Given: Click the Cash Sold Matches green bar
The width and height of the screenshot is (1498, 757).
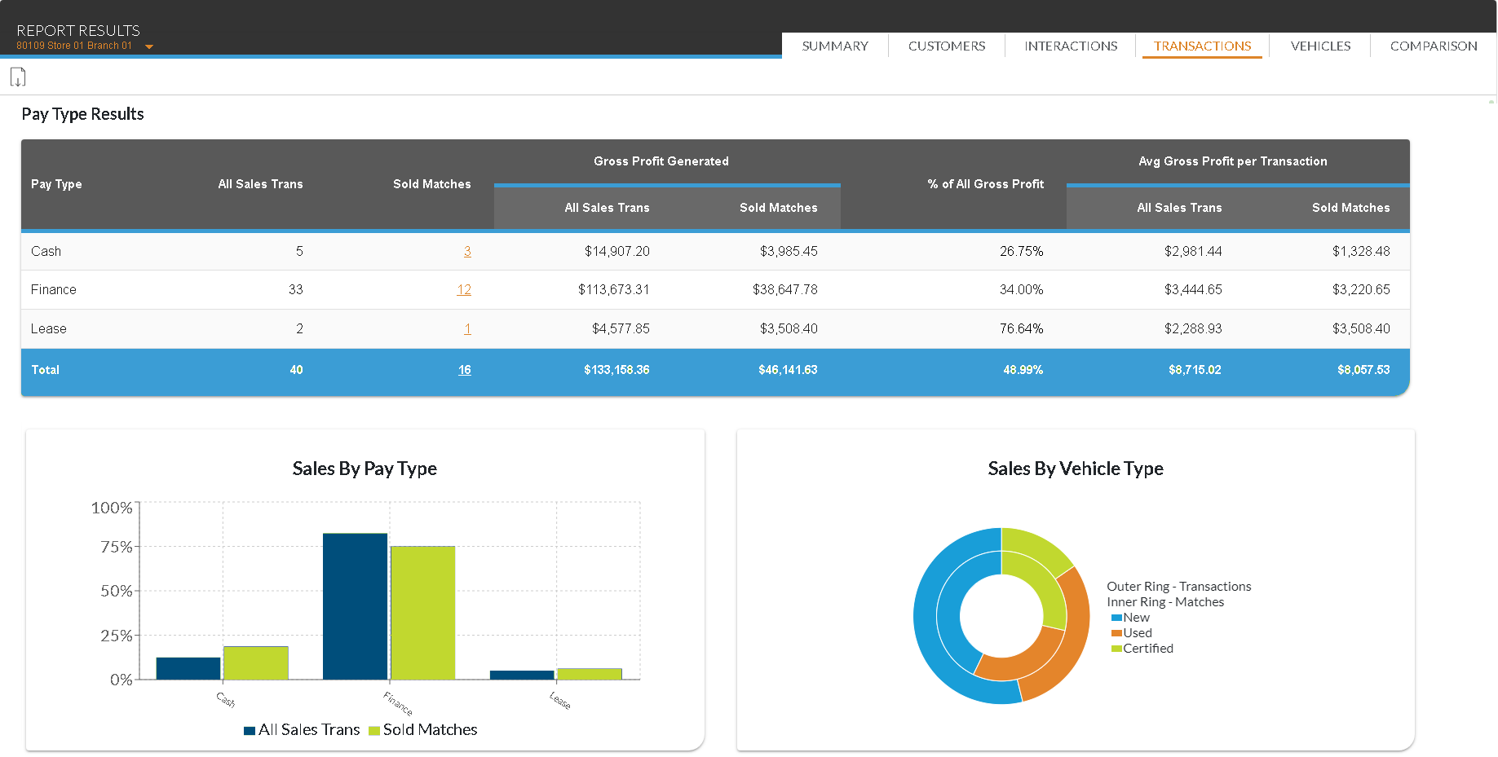Looking at the screenshot, I should coord(256,663).
